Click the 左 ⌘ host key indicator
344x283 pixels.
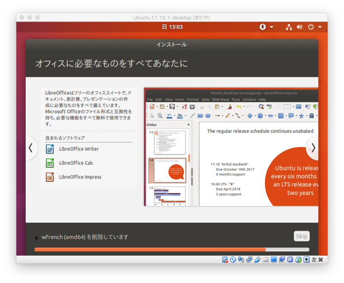pos(317,260)
